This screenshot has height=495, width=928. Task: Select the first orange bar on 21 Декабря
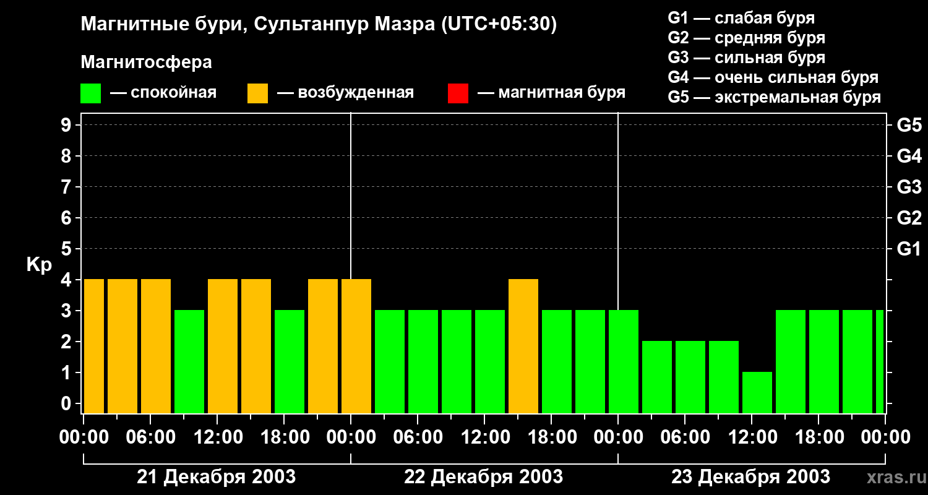[x=93, y=346]
